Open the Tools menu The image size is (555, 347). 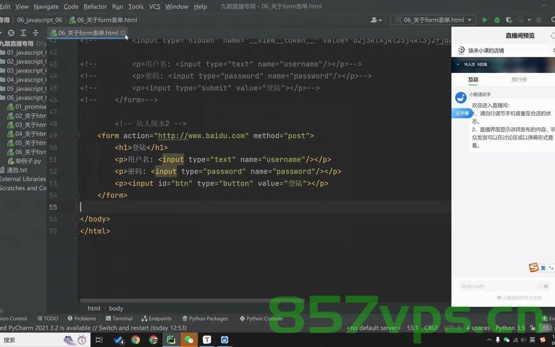click(x=136, y=7)
